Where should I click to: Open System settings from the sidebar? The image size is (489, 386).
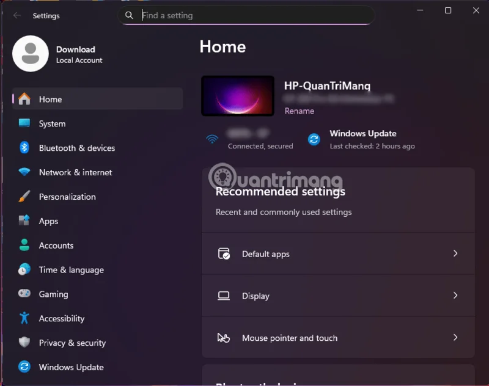[53, 123]
